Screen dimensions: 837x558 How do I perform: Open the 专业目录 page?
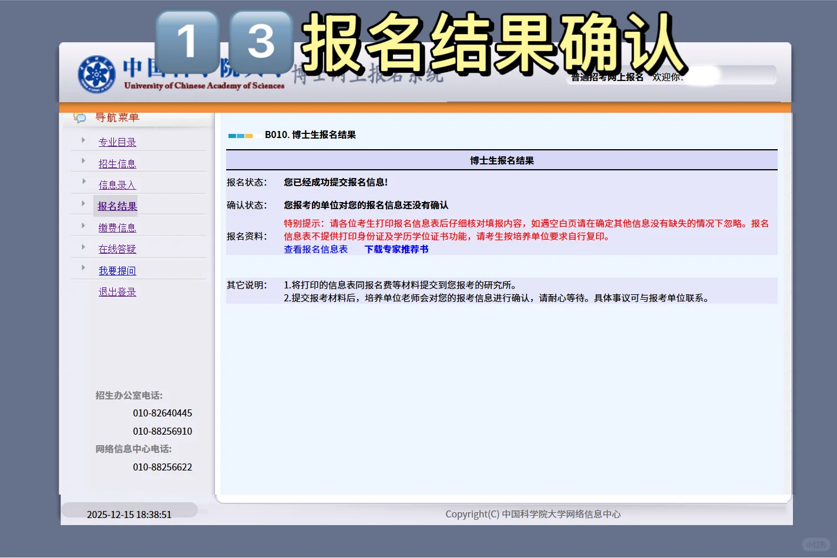tap(117, 142)
